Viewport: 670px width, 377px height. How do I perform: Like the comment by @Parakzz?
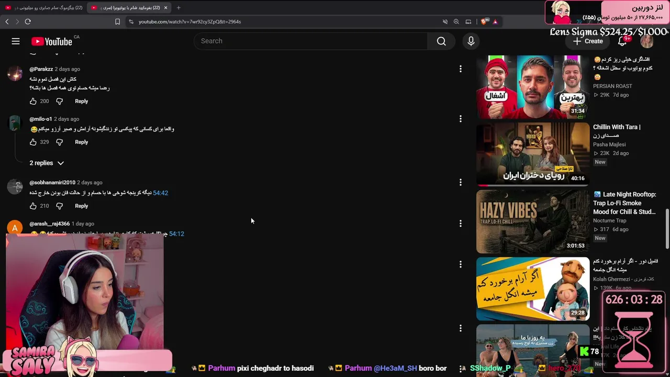33,101
